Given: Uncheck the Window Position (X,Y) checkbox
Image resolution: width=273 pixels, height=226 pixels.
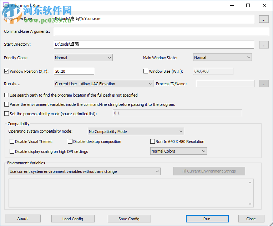Looking at the screenshot, I should tap(7, 71).
